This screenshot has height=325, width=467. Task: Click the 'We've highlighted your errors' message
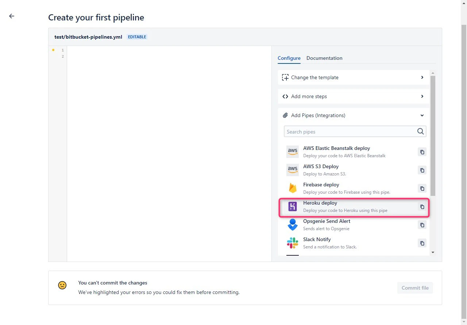(x=159, y=292)
